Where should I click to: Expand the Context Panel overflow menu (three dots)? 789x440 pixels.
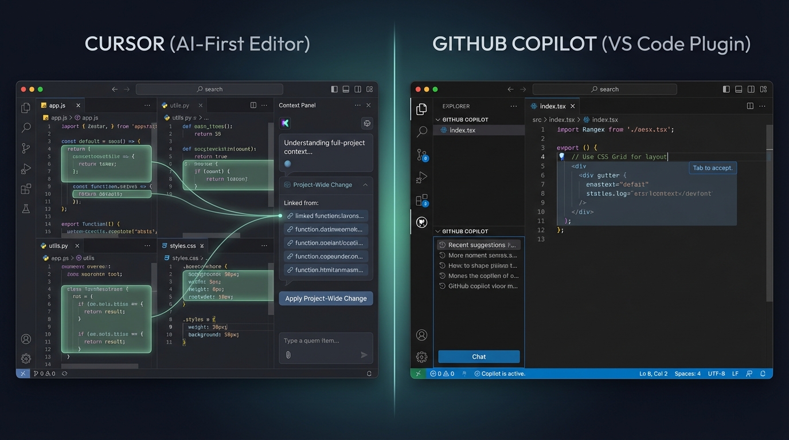pyautogui.click(x=357, y=105)
